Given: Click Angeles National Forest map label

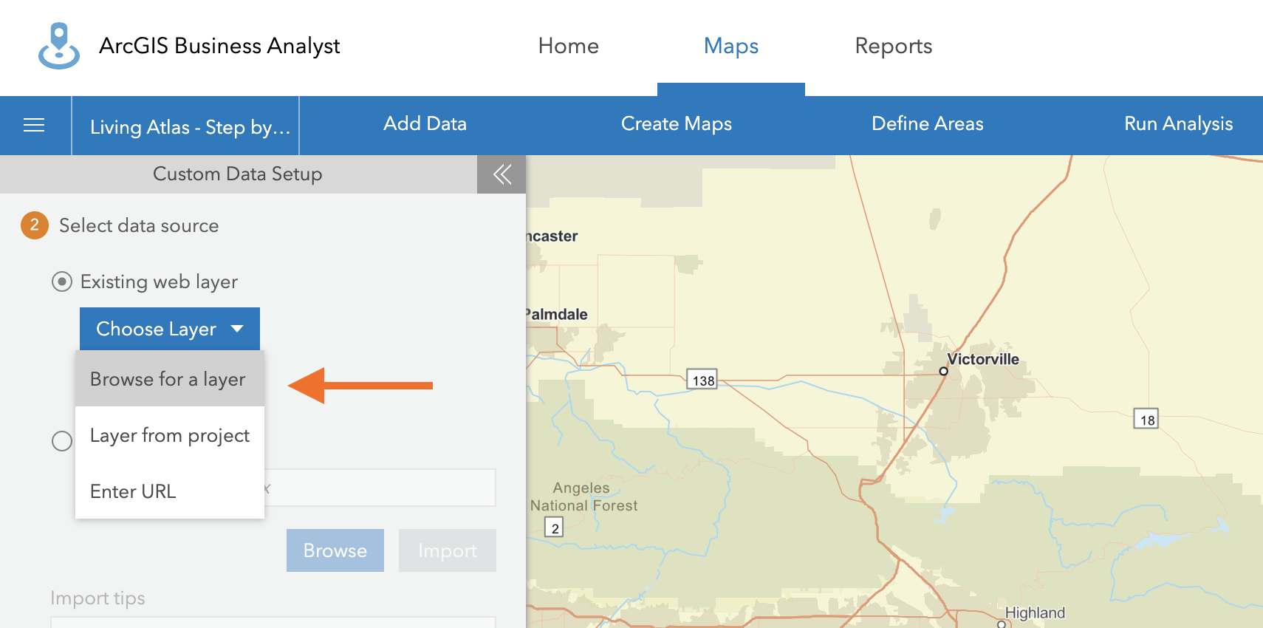Looking at the screenshot, I should (583, 496).
